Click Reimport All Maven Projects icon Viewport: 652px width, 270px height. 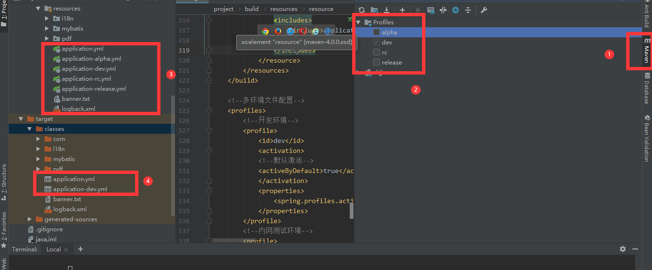[x=362, y=10]
